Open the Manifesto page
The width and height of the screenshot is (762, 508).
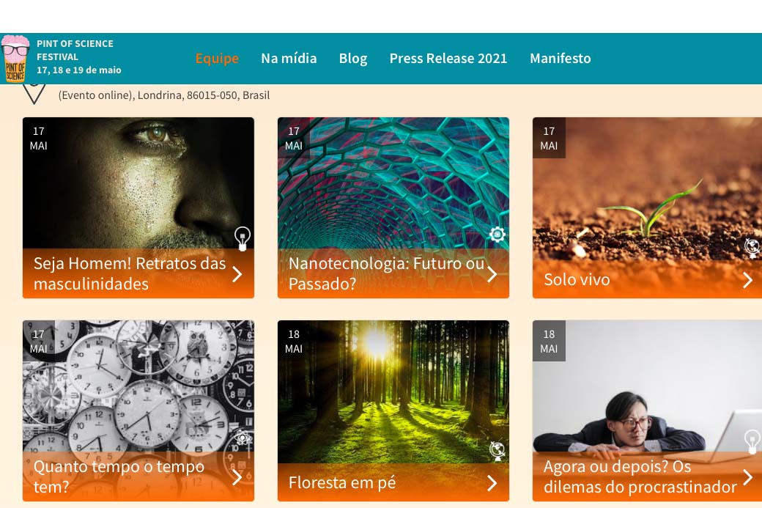[561, 59]
